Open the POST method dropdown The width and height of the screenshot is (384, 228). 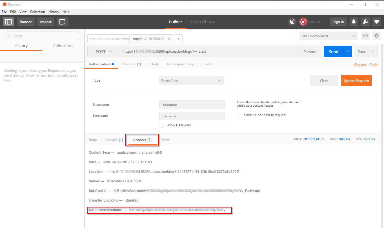coord(104,52)
